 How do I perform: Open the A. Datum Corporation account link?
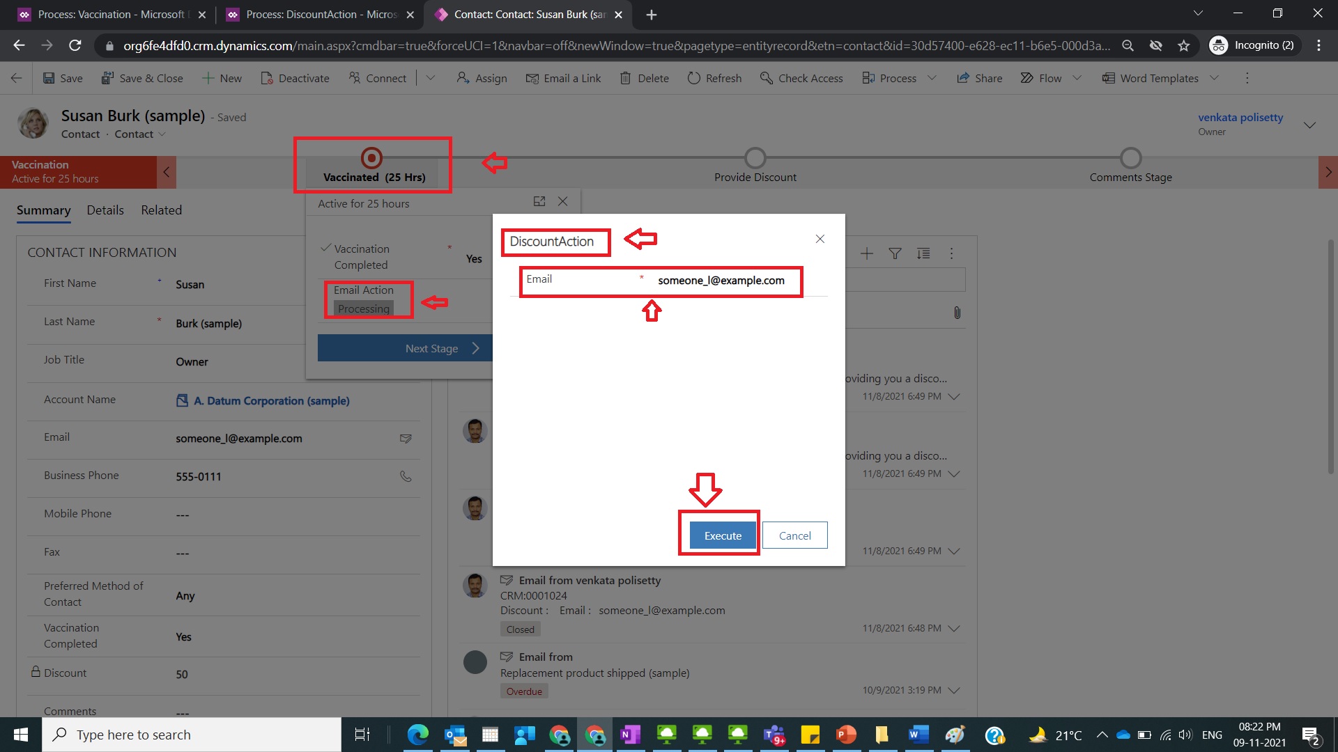click(x=271, y=400)
